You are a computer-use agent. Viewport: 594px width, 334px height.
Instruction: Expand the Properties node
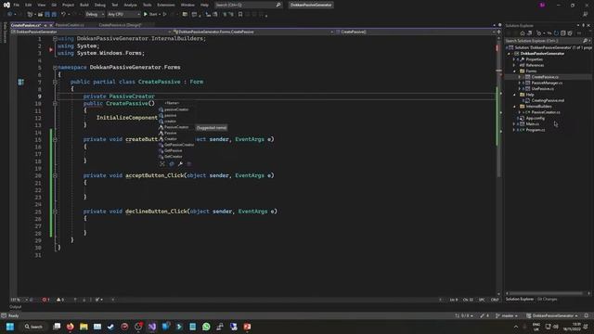click(x=514, y=59)
